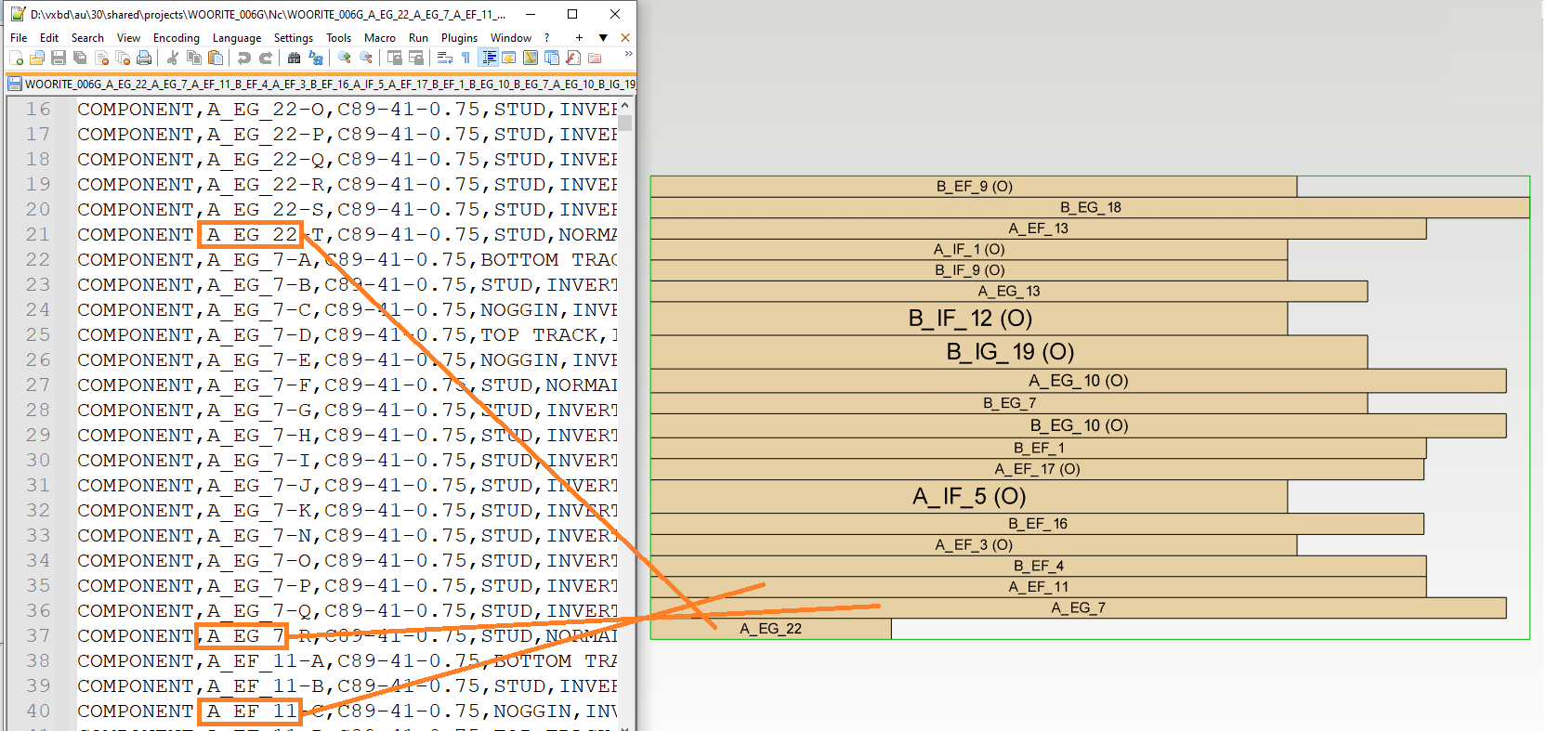Toggle Show All Characters pilcrow icon
This screenshot has height=731, width=1547.
(465, 59)
